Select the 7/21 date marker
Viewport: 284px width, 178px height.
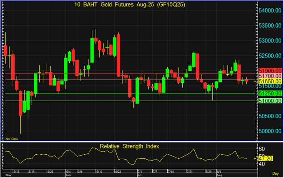(x=190, y=172)
